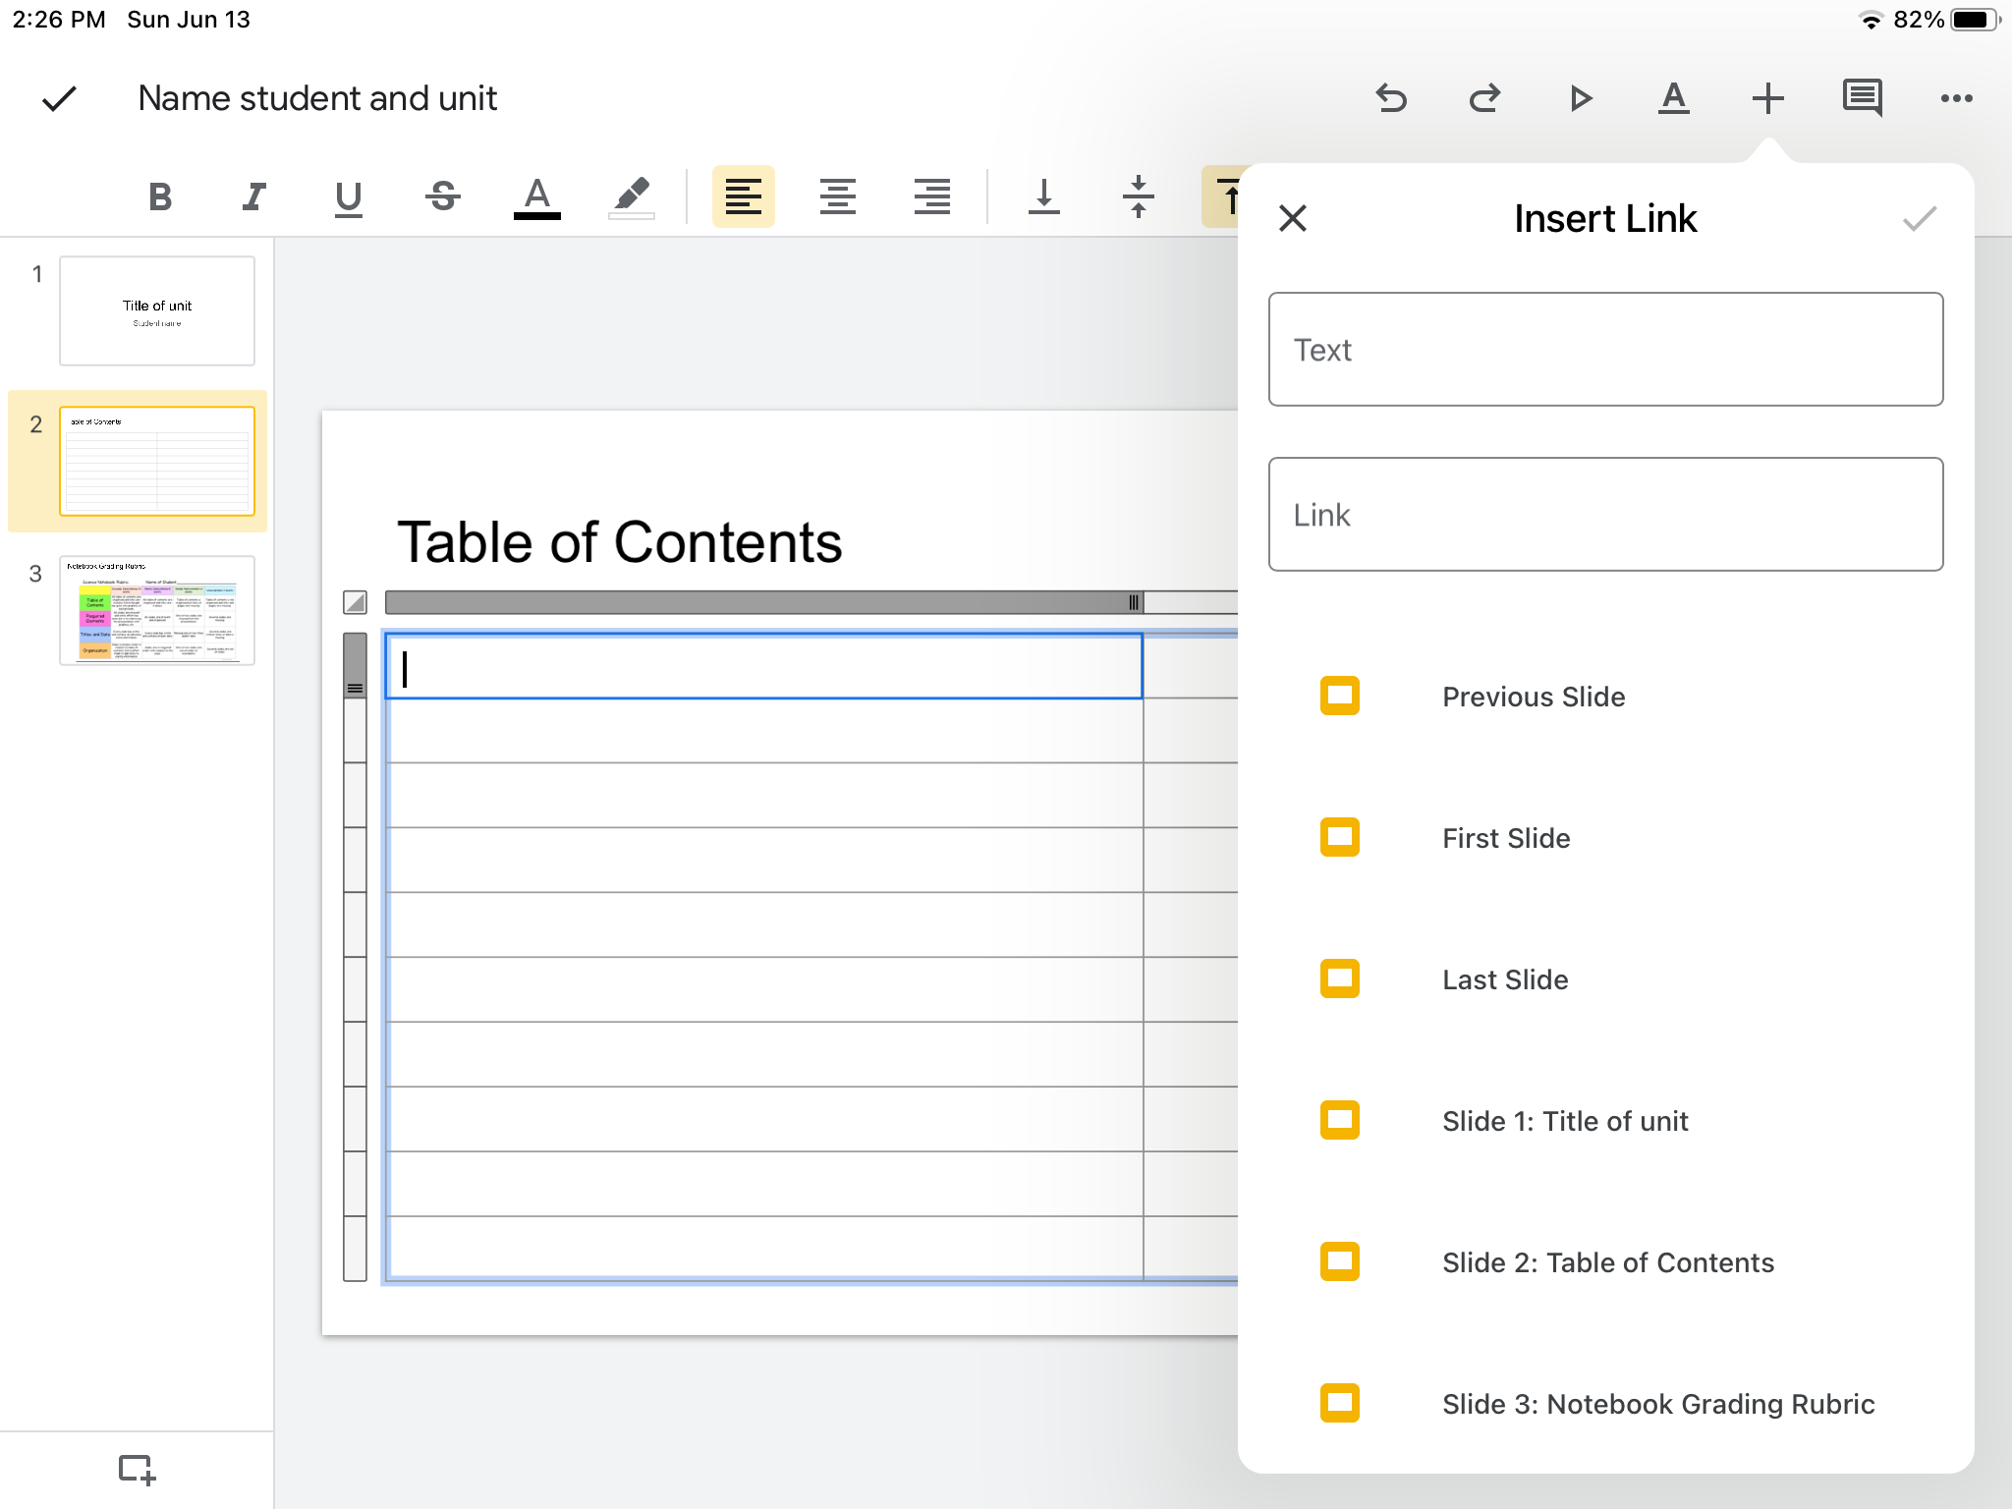Select the Table of Contents heading
The width and height of the screenshot is (2012, 1509).
[619, 542]
